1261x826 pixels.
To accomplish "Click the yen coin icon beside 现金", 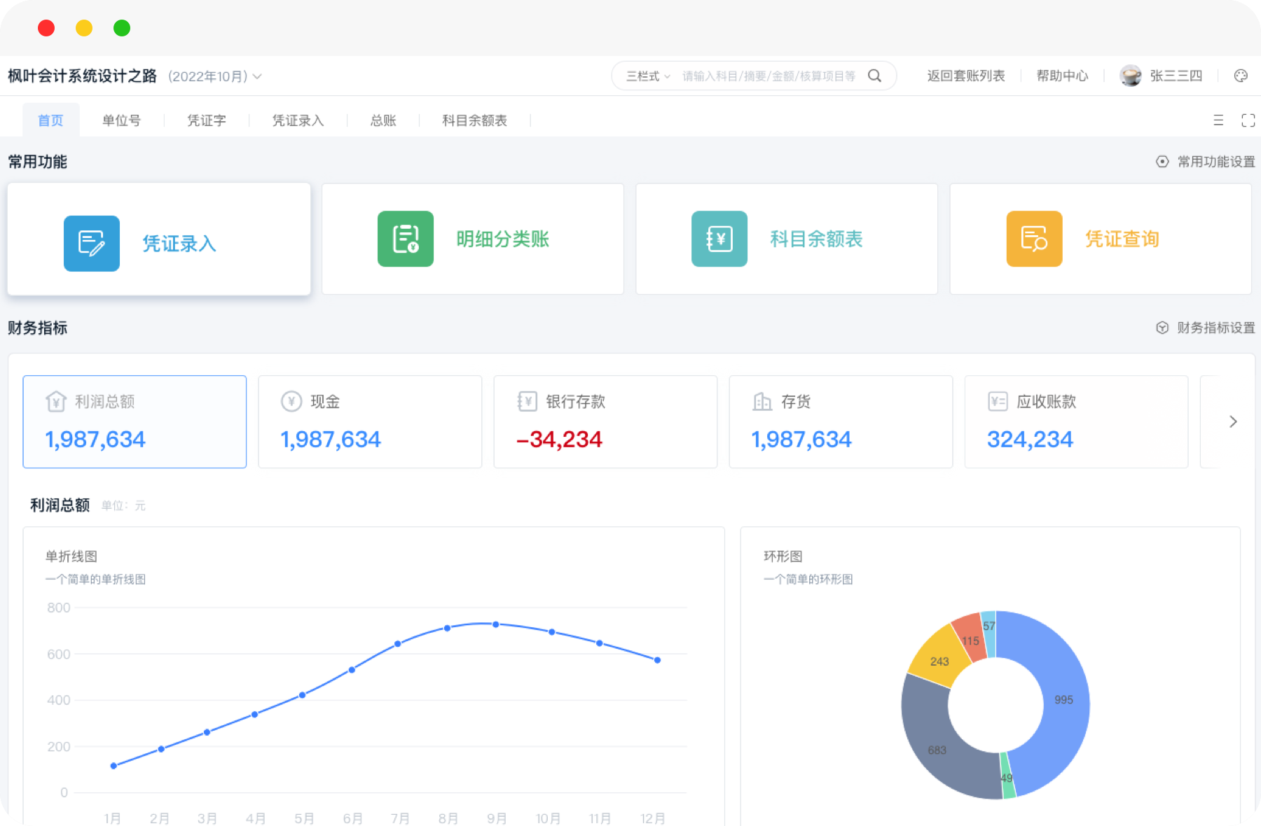I will (291, 401).
